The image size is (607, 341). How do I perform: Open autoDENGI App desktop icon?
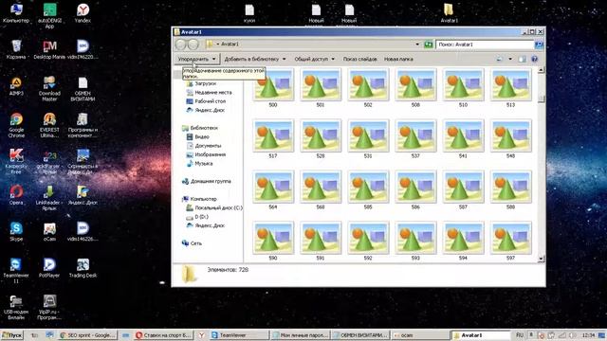(49, 16)
